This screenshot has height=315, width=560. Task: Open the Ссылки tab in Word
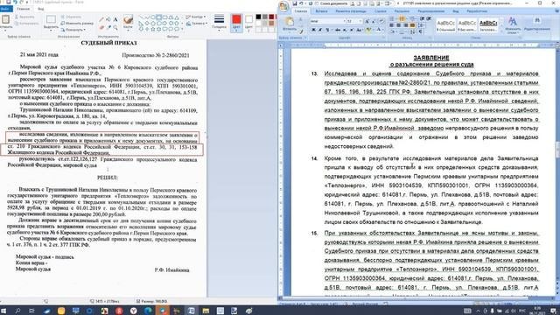[x=381, y=11]
